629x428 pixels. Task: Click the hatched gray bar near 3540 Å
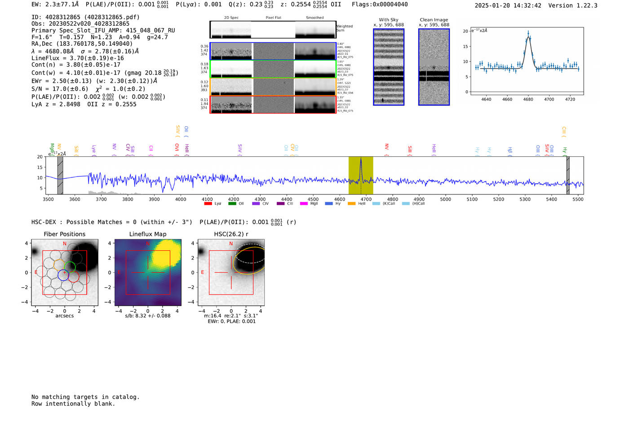coord(60,176)
